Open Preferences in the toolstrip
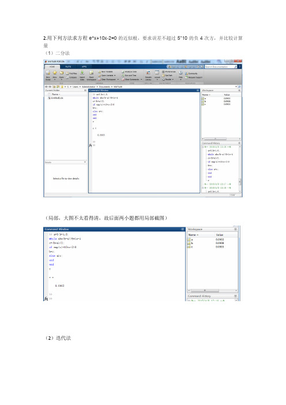The image size is (286, 405). pyautogui.click(x=169, y=72)
